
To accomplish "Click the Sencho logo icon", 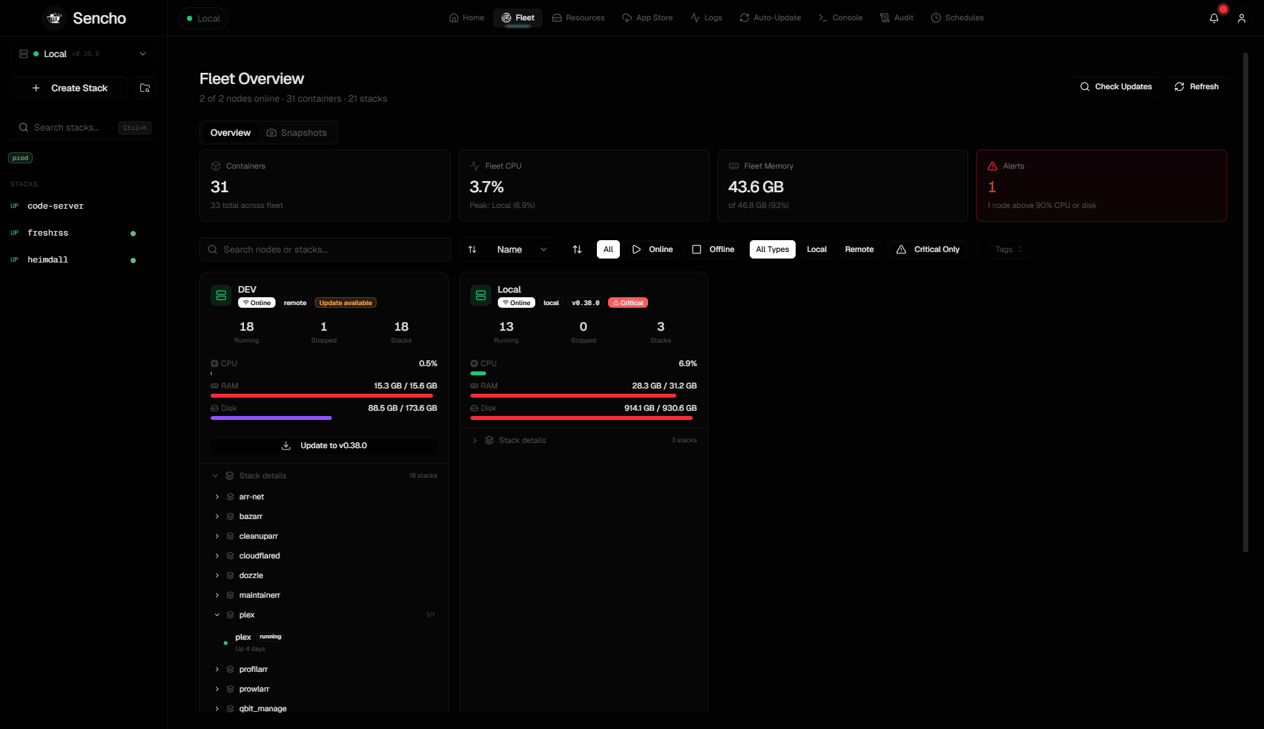I will (x=54, y=18).
